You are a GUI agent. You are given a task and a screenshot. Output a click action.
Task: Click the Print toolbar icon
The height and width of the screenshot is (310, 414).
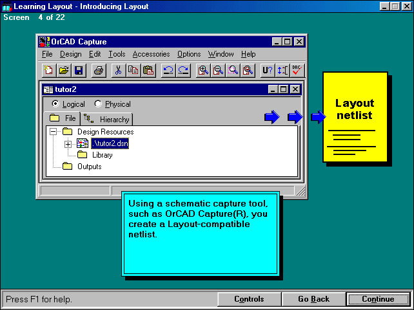coord(98,71)
